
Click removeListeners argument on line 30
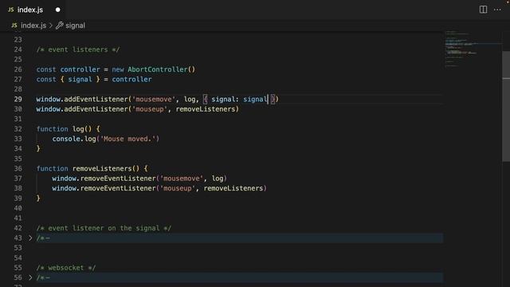click(x=206, y=109)
